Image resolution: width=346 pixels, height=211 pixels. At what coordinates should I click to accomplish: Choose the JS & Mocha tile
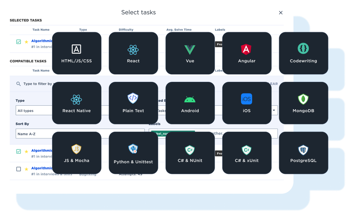pyautogui.click(x=76, y=153)
